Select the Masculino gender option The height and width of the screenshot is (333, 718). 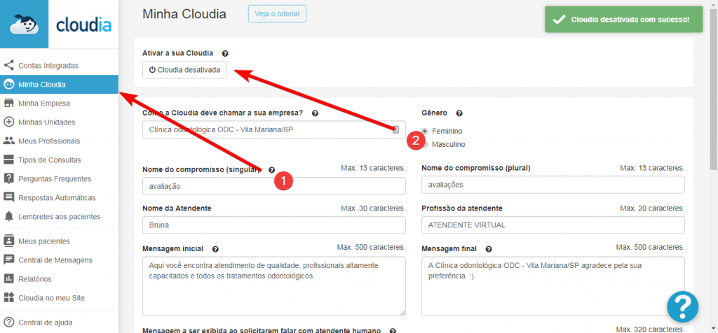point(425,144)
